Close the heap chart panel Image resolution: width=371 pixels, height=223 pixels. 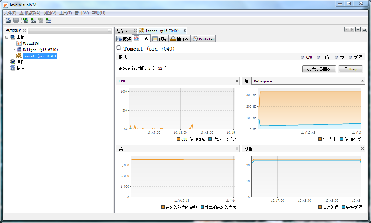[362, 81]
